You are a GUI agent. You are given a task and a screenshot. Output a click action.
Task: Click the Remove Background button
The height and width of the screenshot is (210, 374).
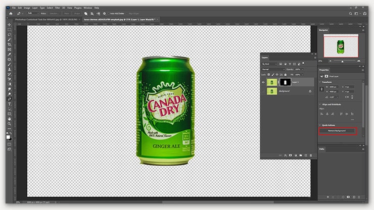coord(337,131)
